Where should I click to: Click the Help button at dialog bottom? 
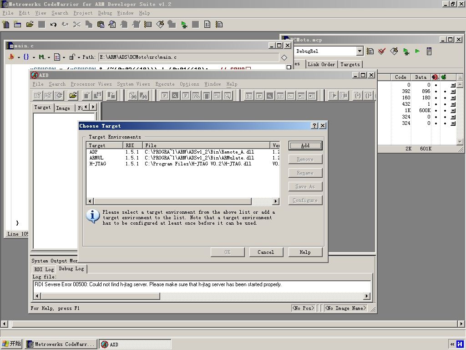tap(305, 252)
